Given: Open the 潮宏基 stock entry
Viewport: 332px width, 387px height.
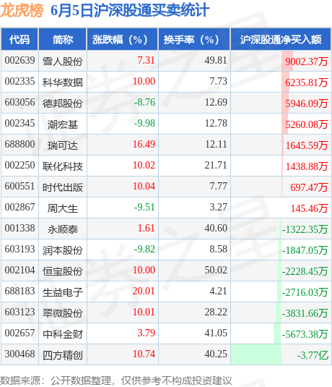Looking at the screenshot, I should 63,124.
